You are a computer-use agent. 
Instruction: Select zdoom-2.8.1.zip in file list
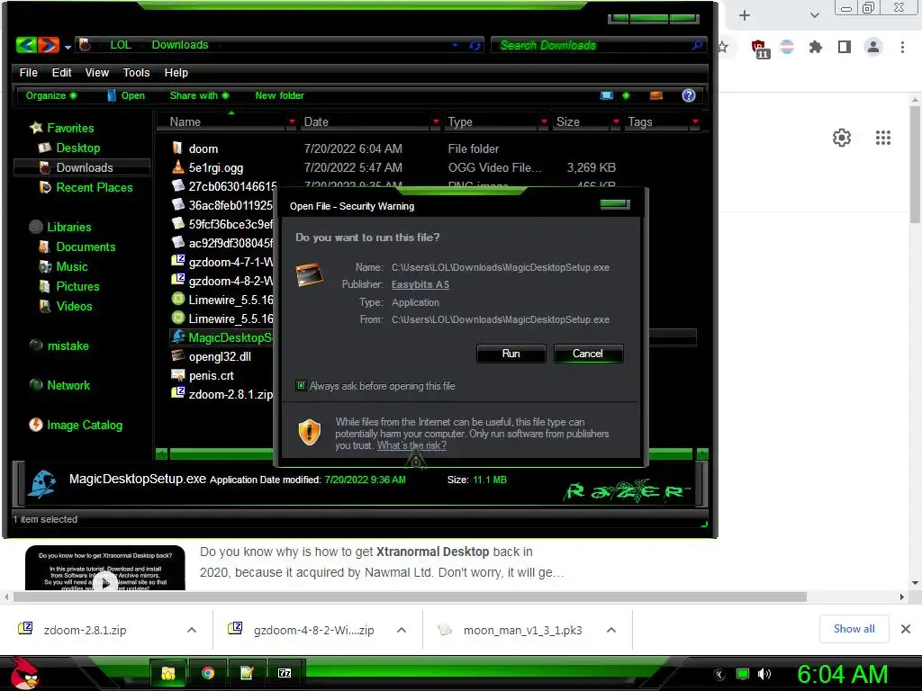[222, 394]
